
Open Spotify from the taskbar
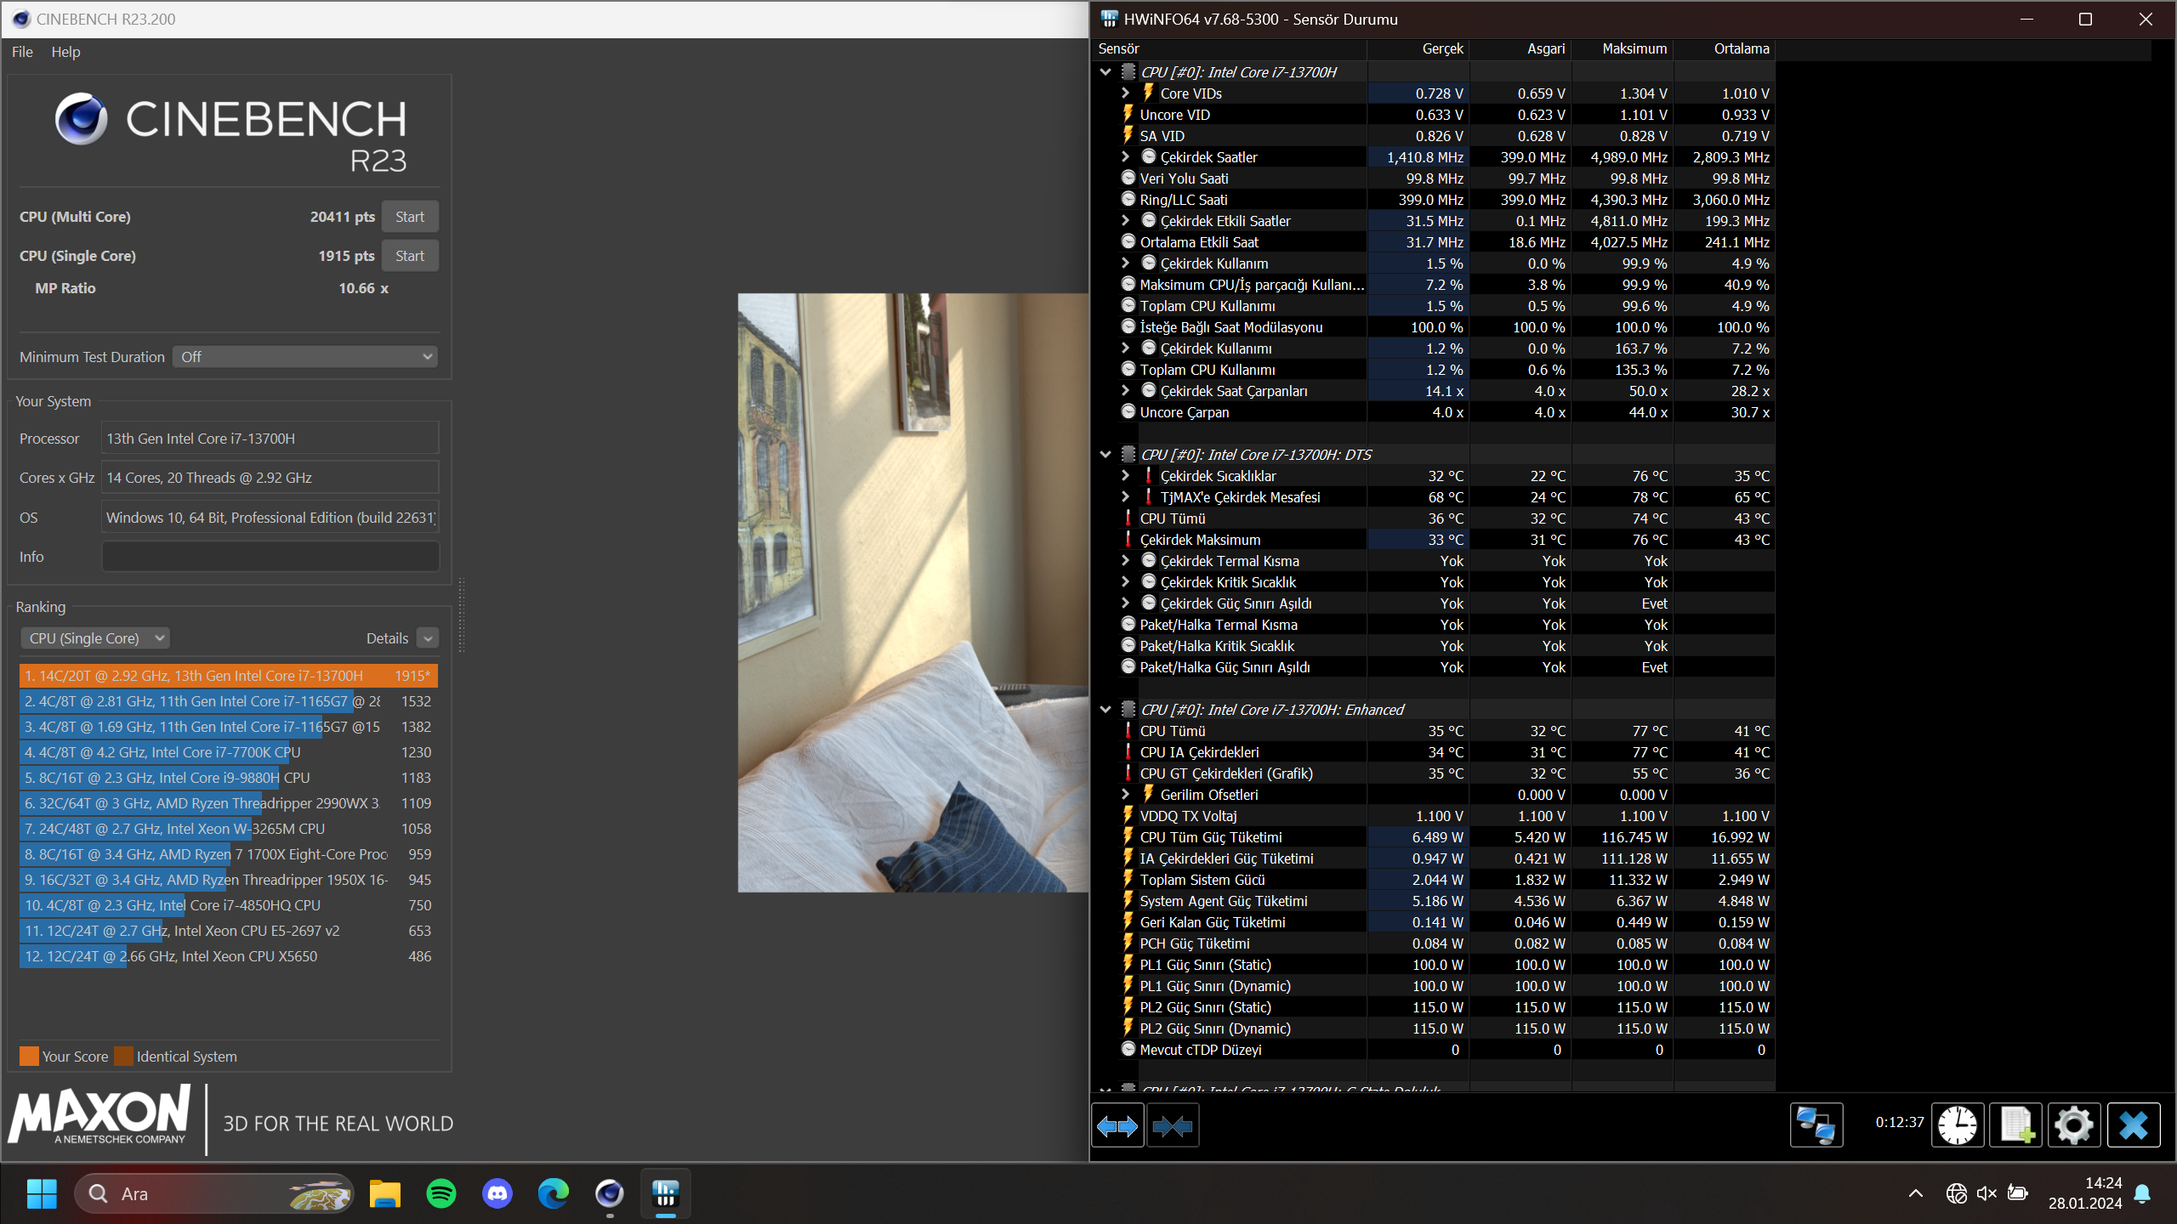(x=441, y=1193)
